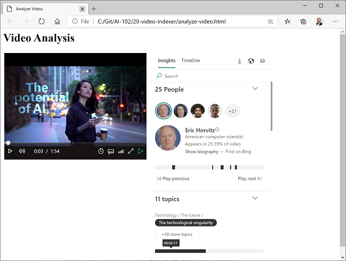Select the first person thumbnail Eric Horvitz
346x261 pixels.
(x=163, y=111)
